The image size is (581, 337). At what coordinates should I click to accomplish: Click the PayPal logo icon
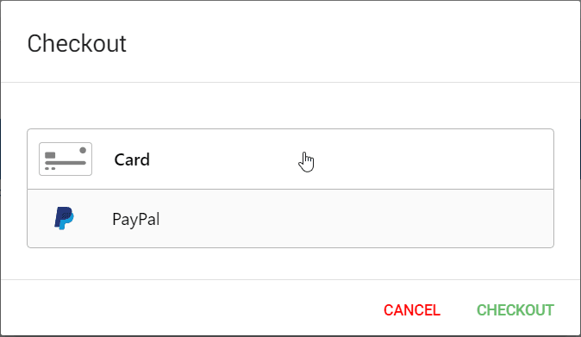click(x=64, y=218)
